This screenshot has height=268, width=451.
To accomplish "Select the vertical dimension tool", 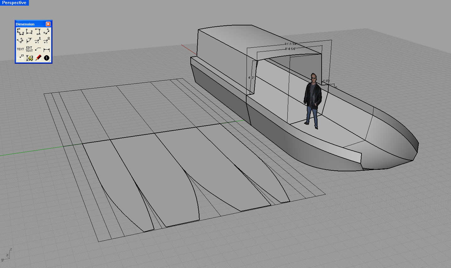I will pyautogui.click(x=38, y=32).
